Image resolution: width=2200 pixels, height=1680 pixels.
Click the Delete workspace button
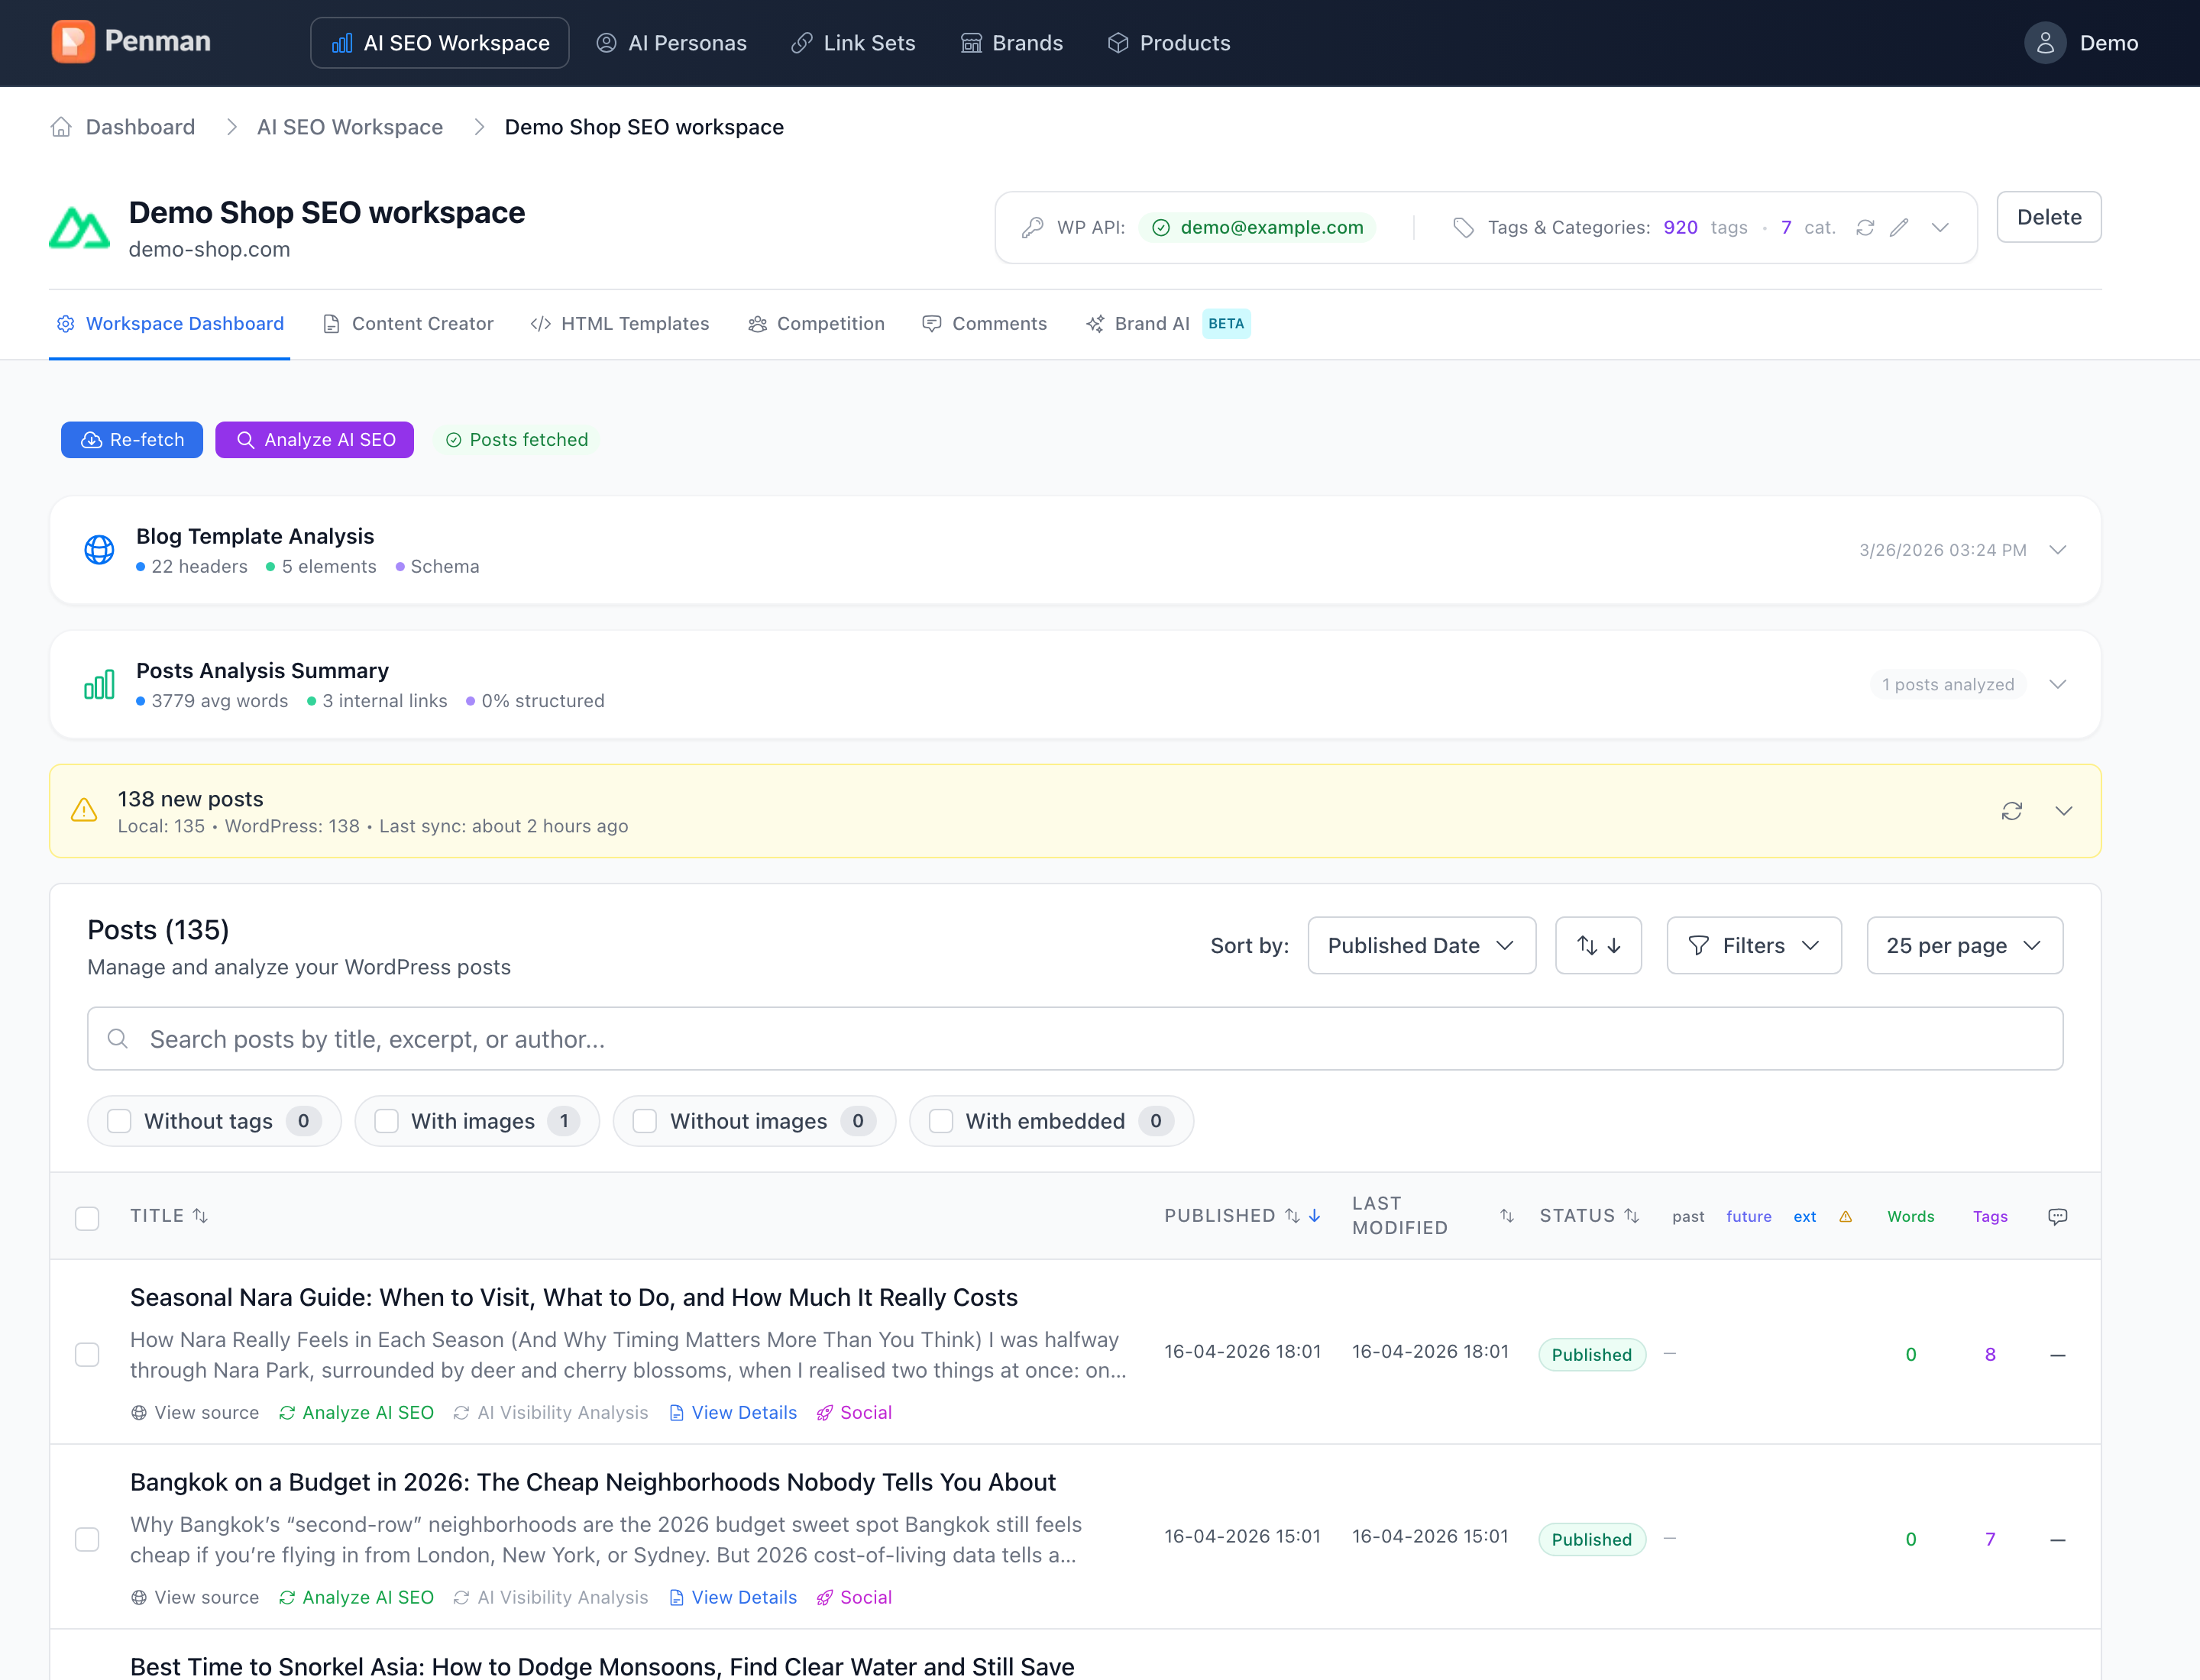click(x=2049, y=217)
